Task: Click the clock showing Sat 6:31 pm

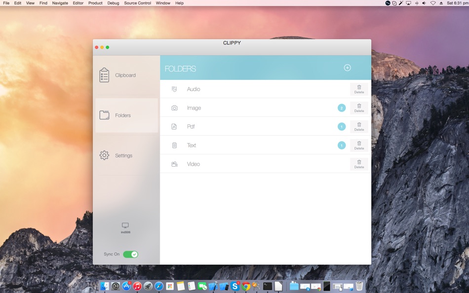Action: [457, 3]
